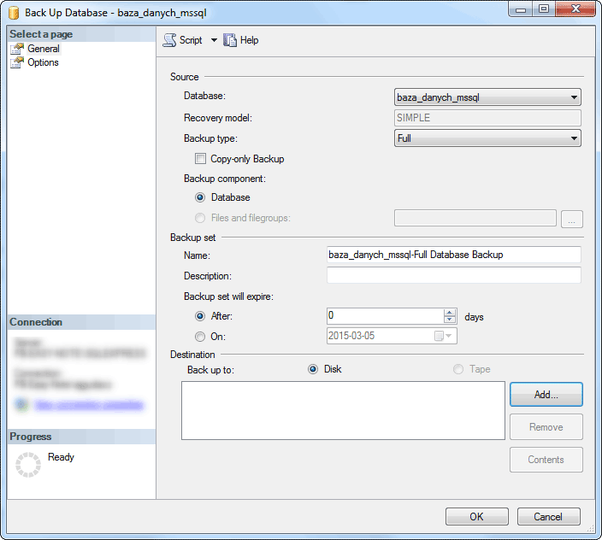The height and width of the screenshot is (540, 602).
Task: Click the backup set Name field
Action: (x=453, y=255)
